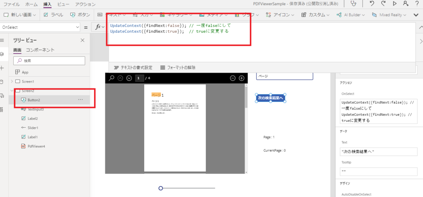The width and height of the screenshot is (423, 197).
Task: Open tree view layers icon in rail
Action: click(2, 54)
